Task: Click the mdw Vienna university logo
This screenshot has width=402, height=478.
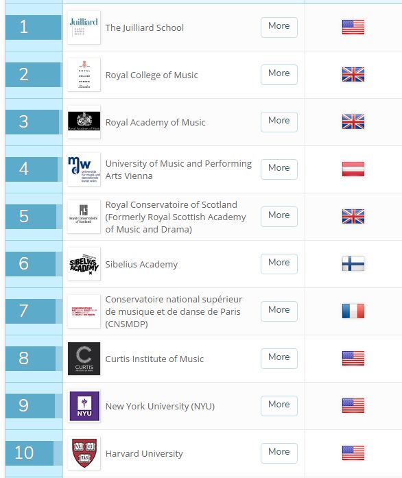Action: coord(84,169)
